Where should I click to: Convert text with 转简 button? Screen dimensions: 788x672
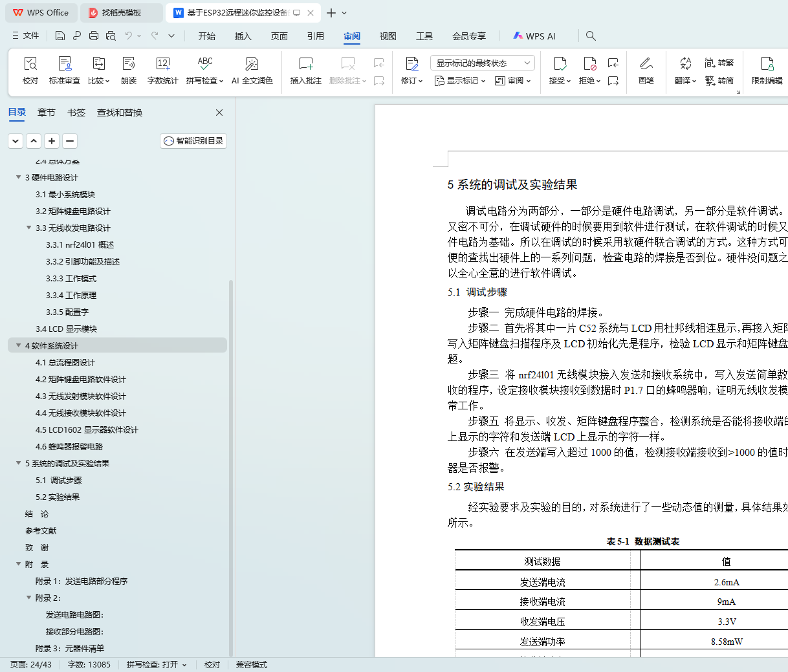coord(719,81)
